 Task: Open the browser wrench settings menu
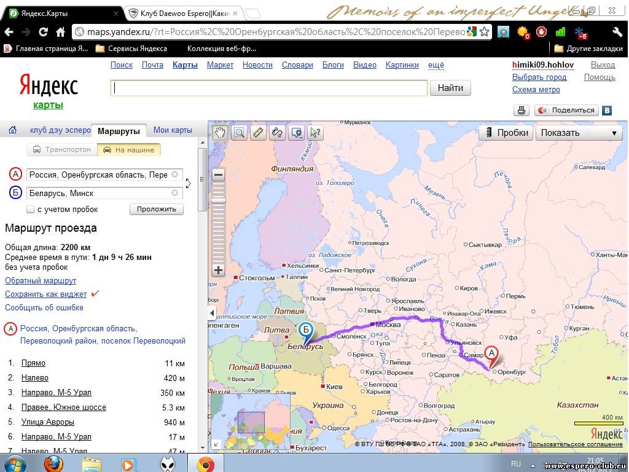click(x=617, y=32)
